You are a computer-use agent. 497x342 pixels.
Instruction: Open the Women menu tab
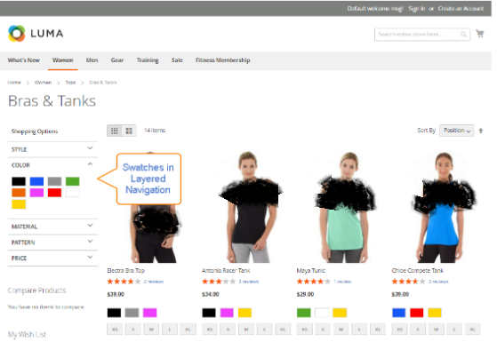point(63,60)
